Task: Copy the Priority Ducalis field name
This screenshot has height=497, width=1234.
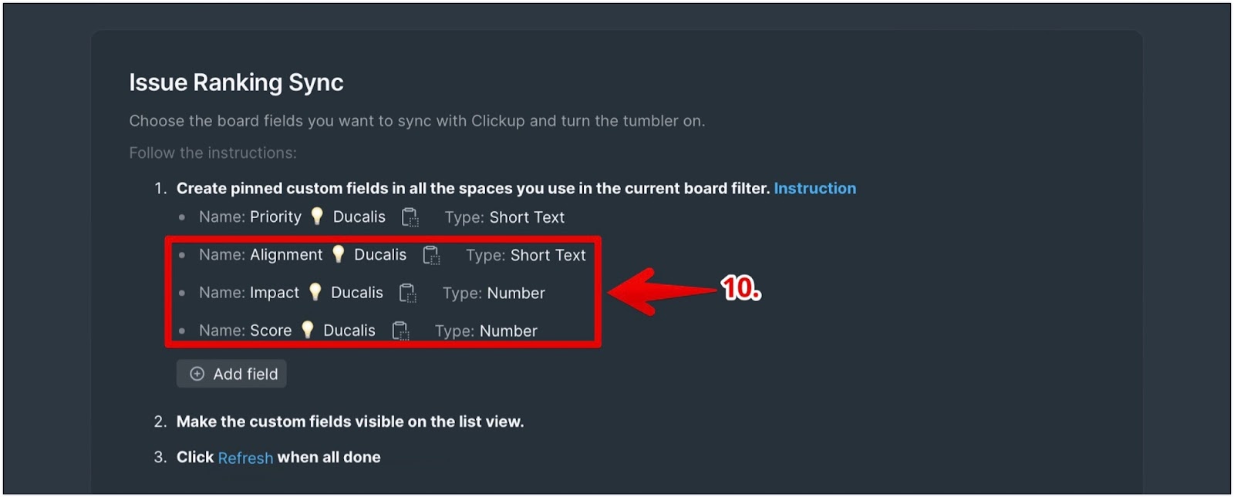Action: pos(410,218)
